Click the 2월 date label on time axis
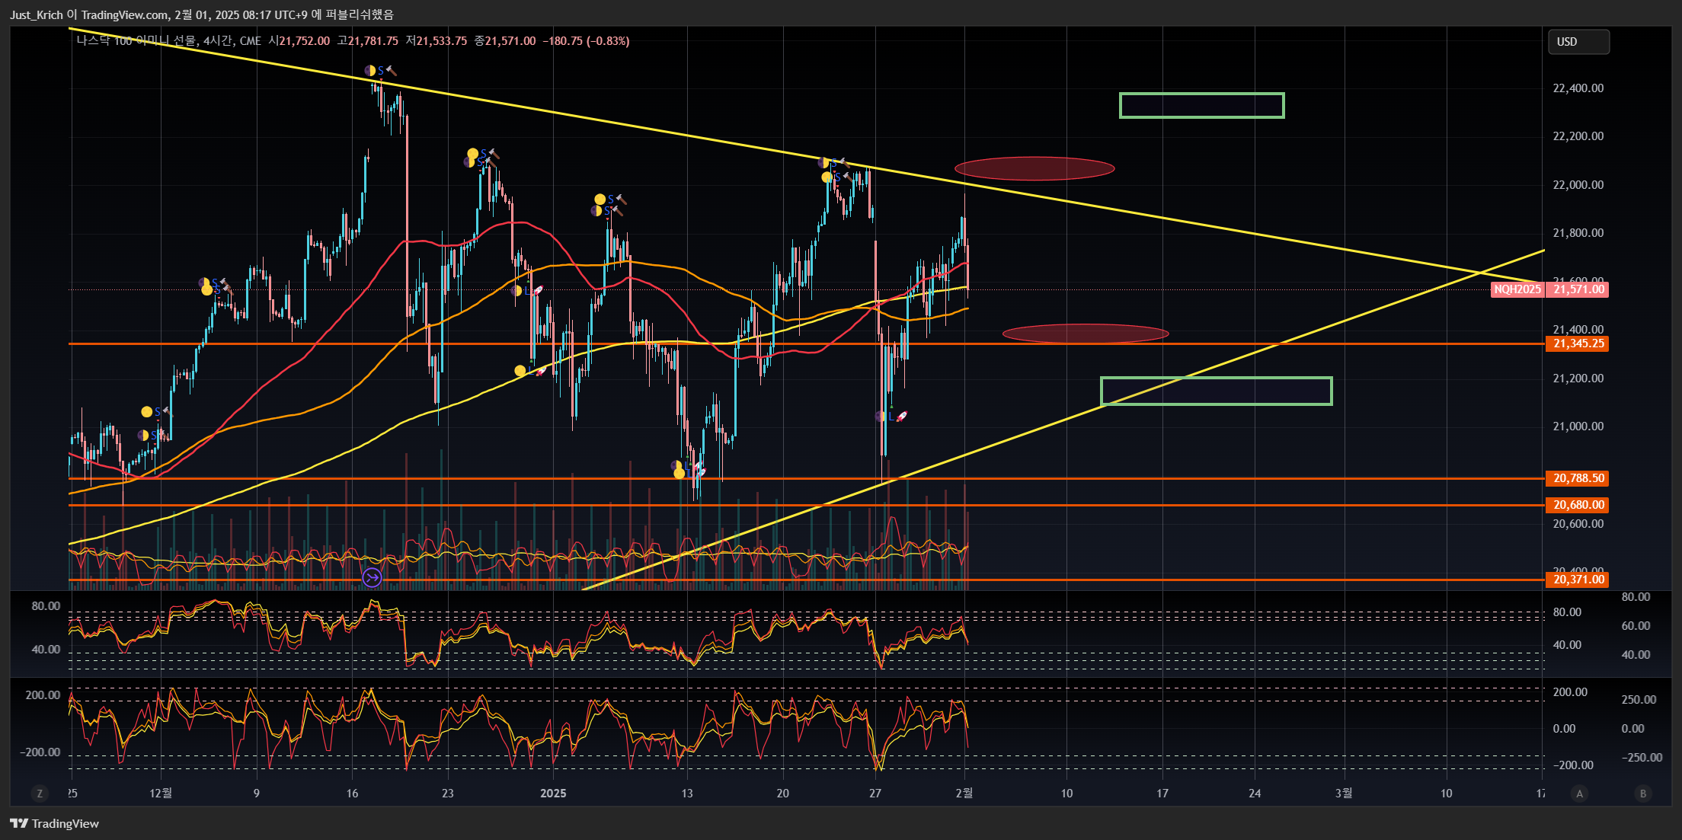1682x840 pixels. pyautogui.click(x=964, y=794)
